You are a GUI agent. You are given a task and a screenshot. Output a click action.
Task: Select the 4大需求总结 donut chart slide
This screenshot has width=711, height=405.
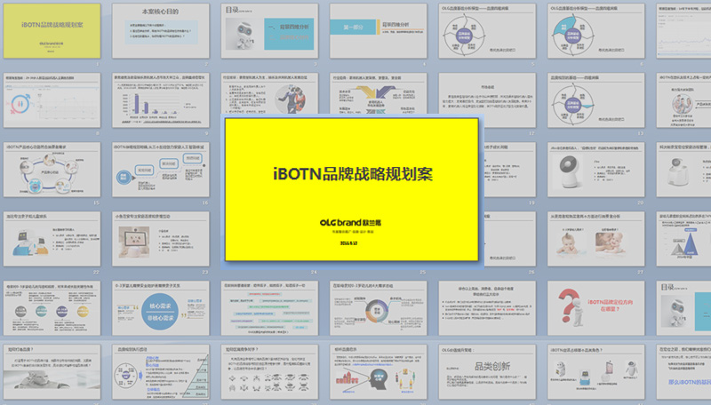(x=379, y=308)
